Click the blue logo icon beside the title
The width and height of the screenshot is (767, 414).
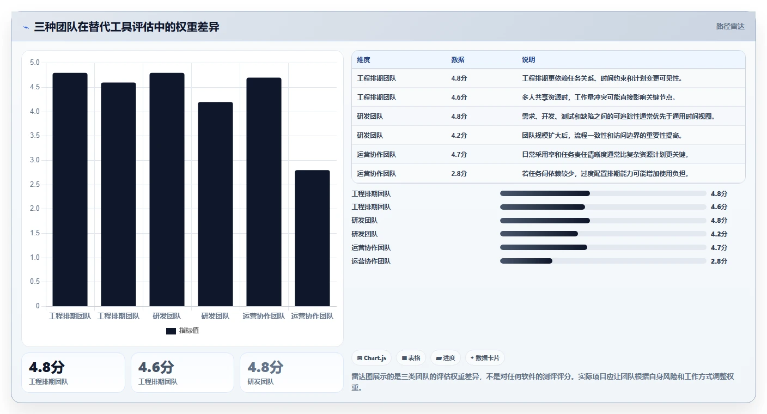26,27
